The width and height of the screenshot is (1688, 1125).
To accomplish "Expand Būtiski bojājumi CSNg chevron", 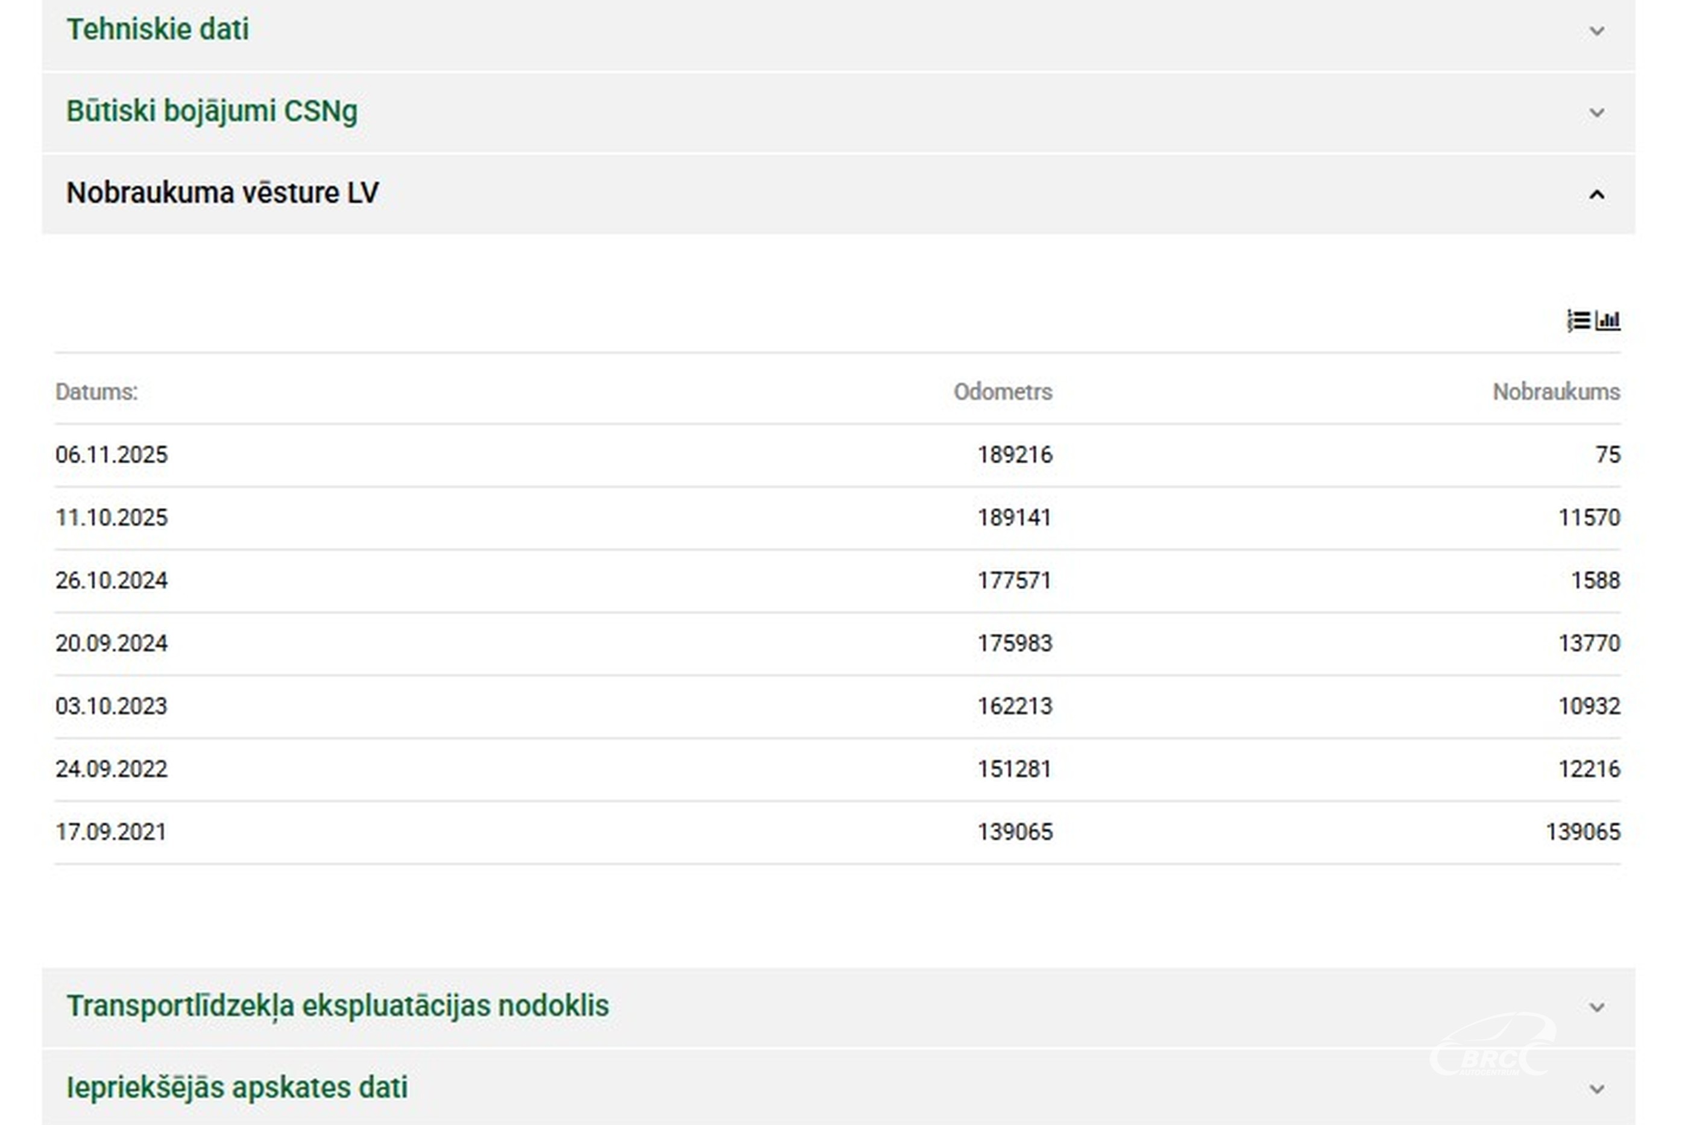I will 1597,113.
